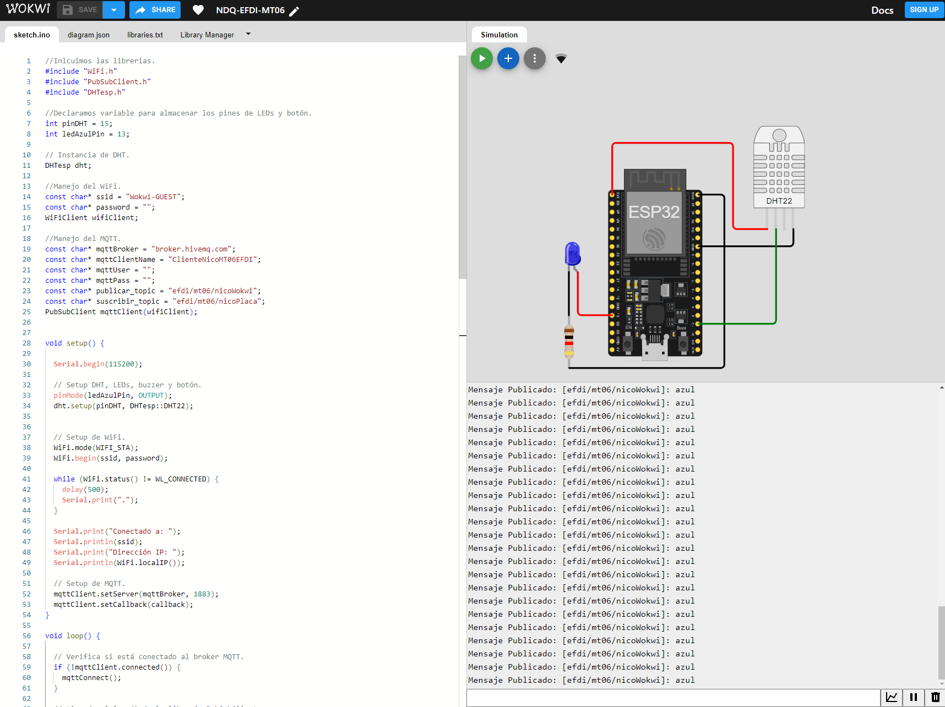Click the serial monitor scroll-up arrow
The width and height of the screenshot is (945, 707).
(942, 387)
